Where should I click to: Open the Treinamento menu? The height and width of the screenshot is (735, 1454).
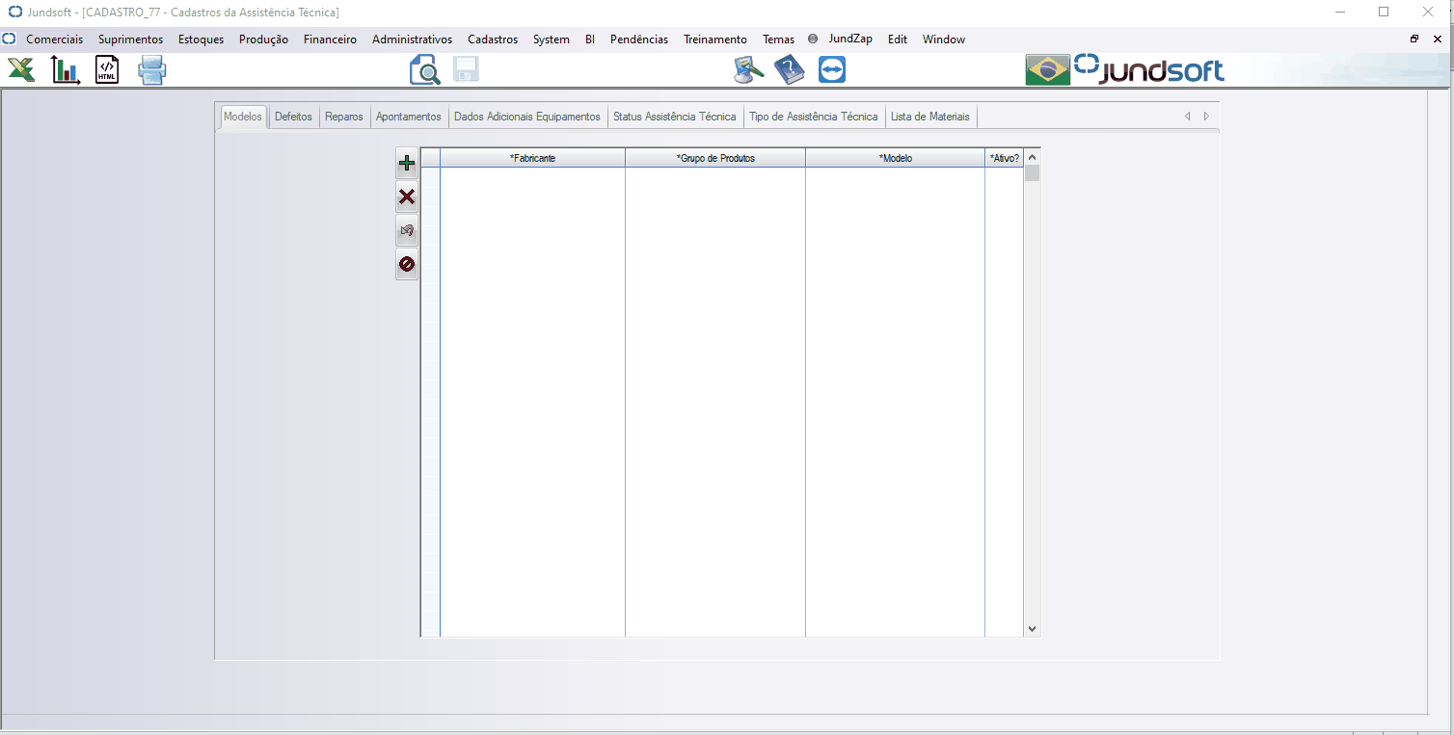pos(714,39)
